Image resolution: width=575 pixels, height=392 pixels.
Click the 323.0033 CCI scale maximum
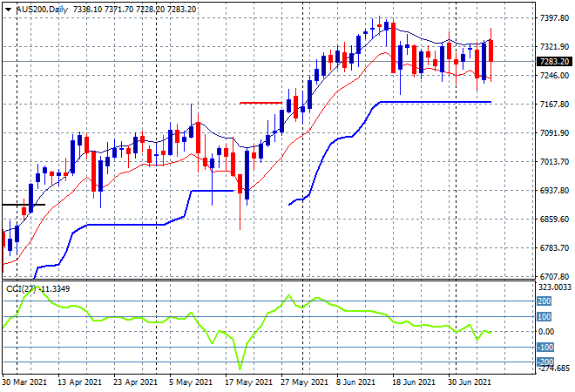click(x=554, y=287)
